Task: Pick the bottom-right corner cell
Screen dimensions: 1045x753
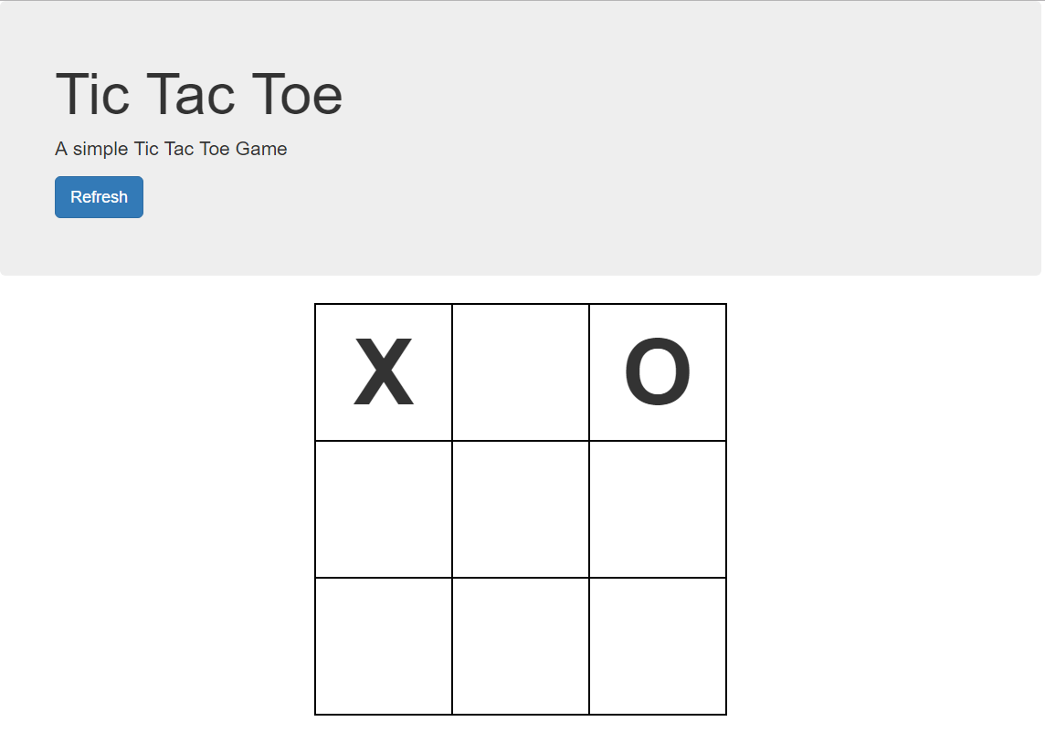Action: pos(658,646)
